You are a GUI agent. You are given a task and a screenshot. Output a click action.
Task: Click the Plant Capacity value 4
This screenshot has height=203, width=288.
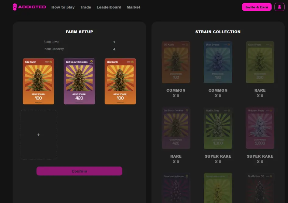pyautogui.click(x=114, y=49)
